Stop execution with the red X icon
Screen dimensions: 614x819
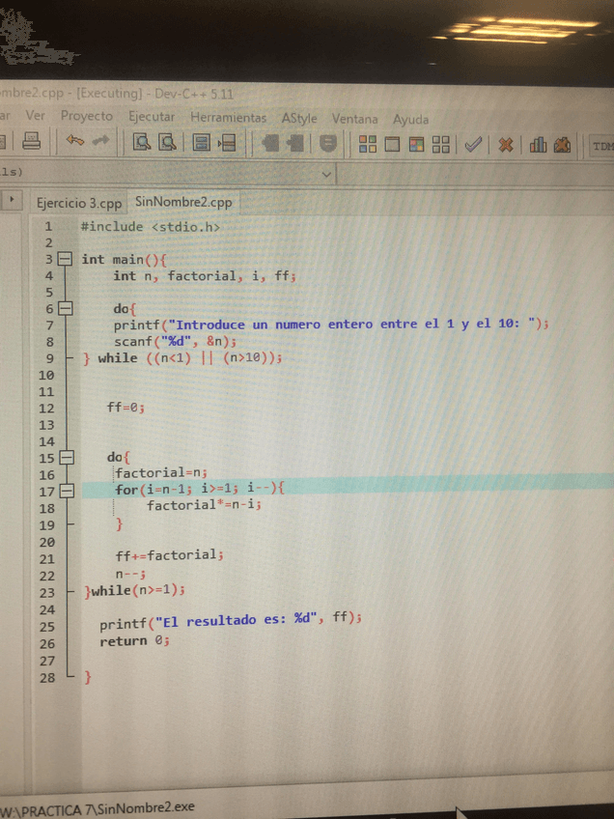504,145
